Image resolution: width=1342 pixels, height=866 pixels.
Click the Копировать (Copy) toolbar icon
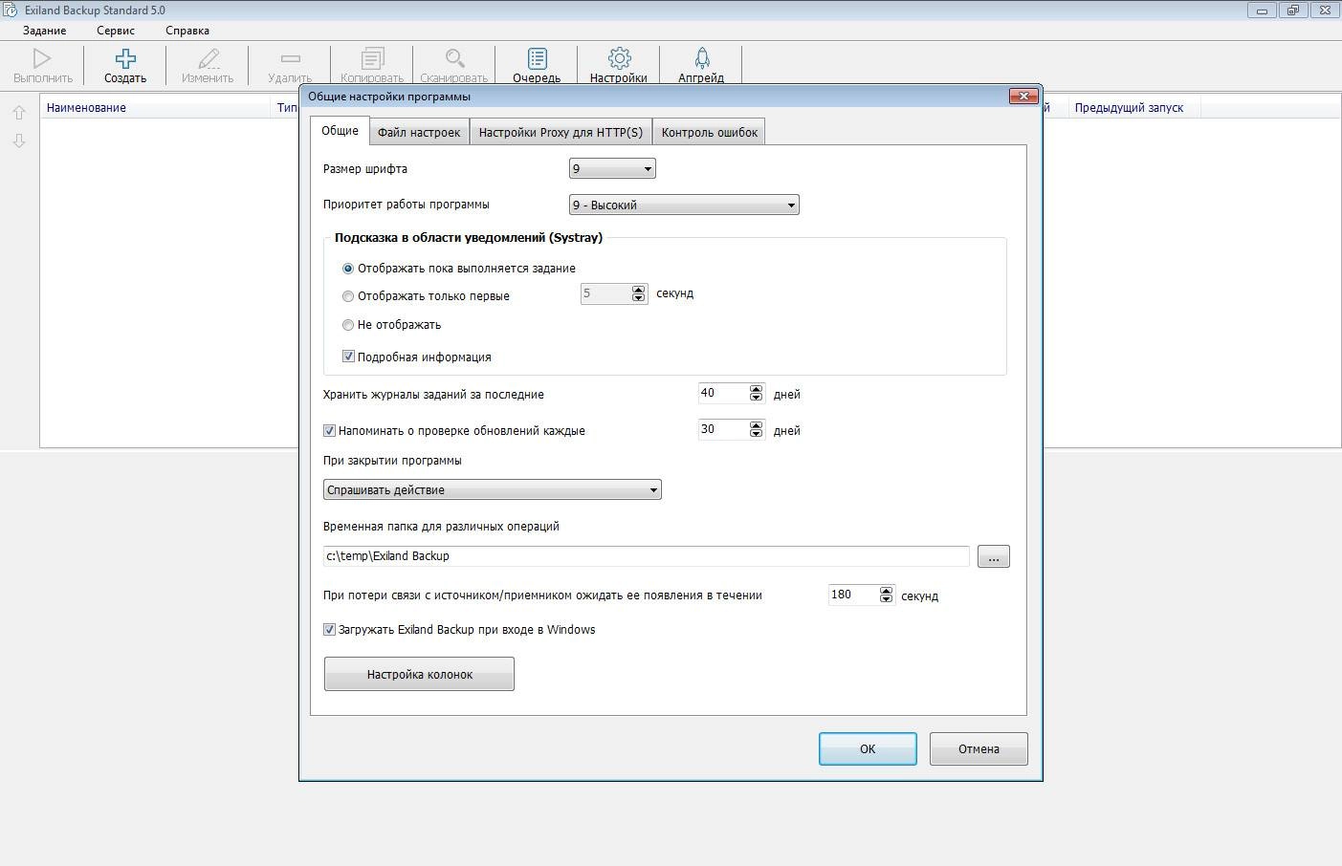372,58
